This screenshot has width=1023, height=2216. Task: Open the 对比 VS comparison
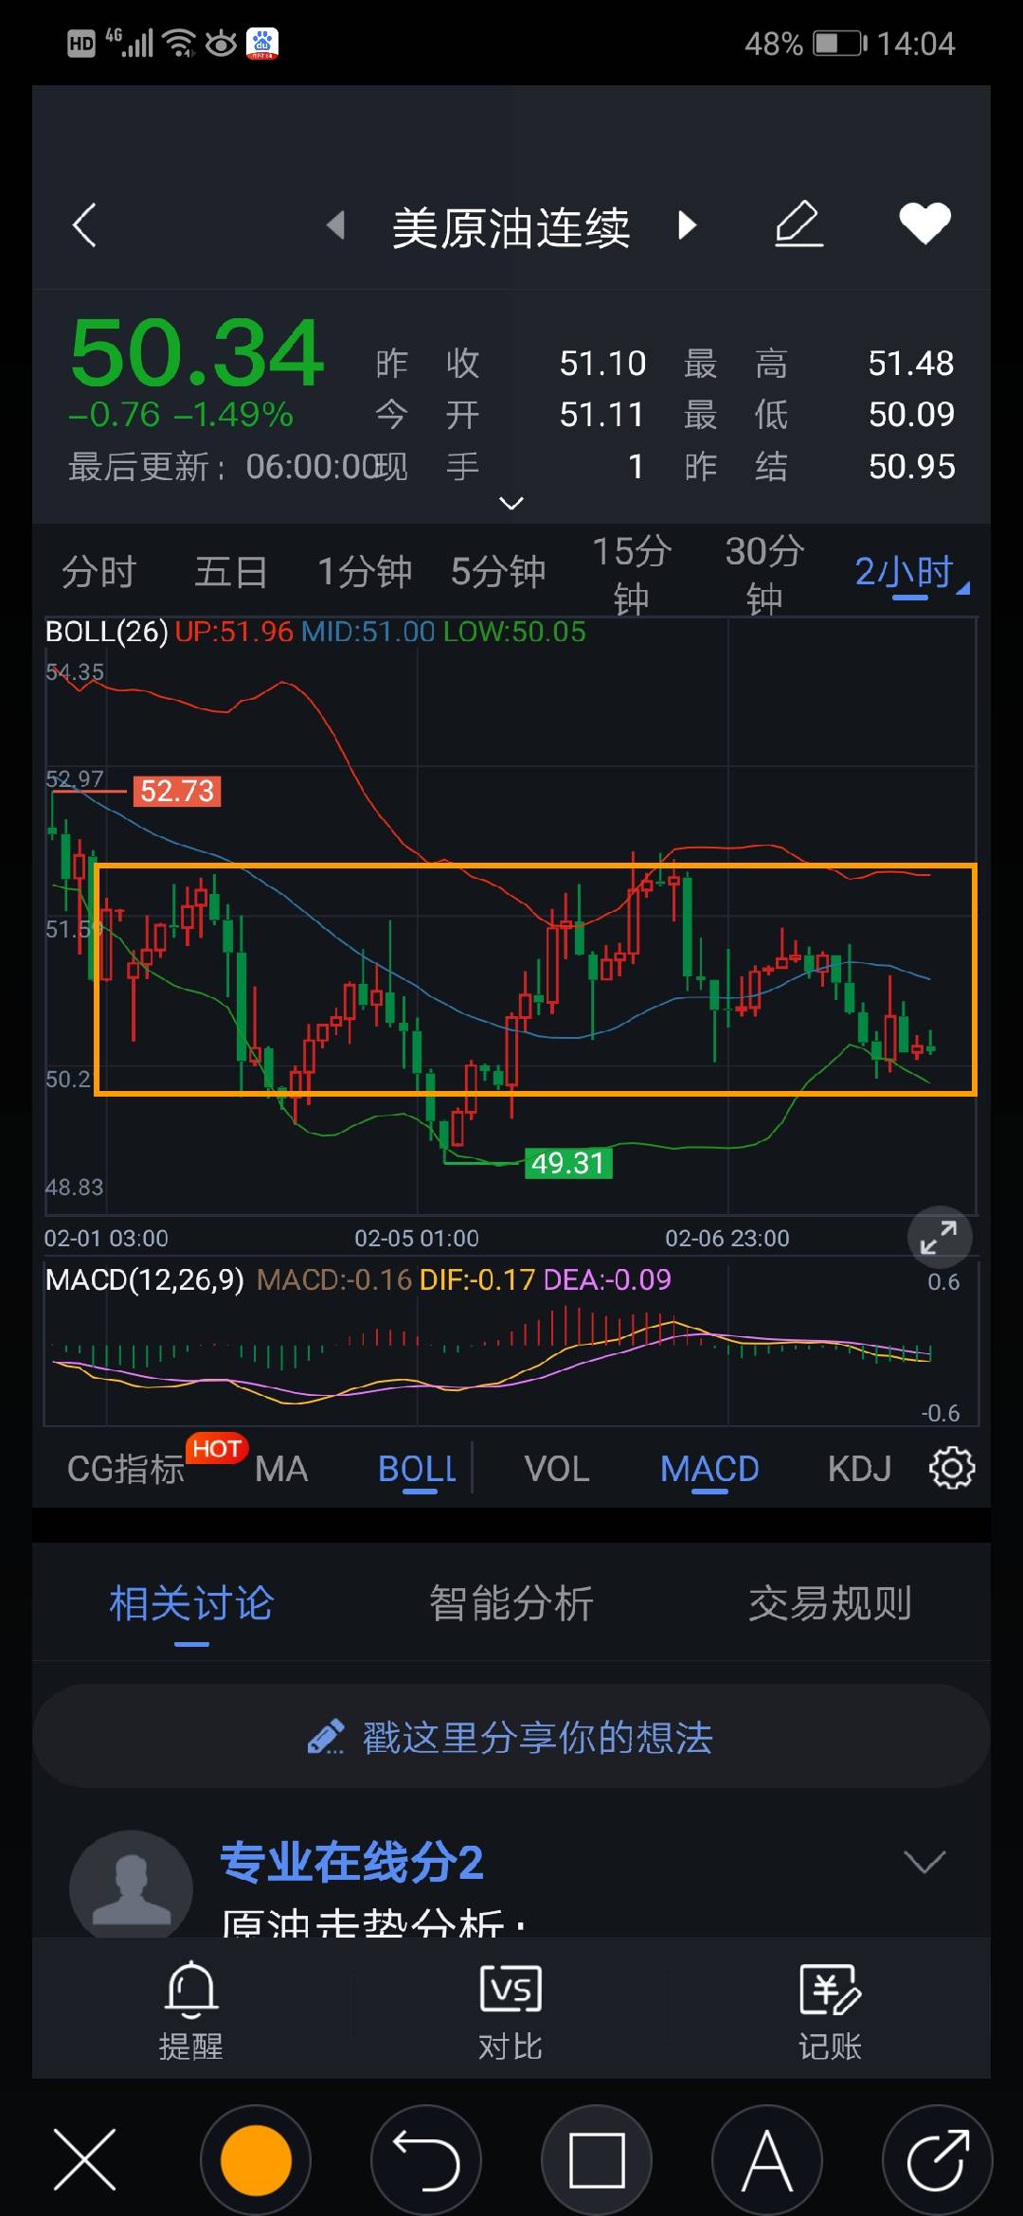click(511, 2010)
